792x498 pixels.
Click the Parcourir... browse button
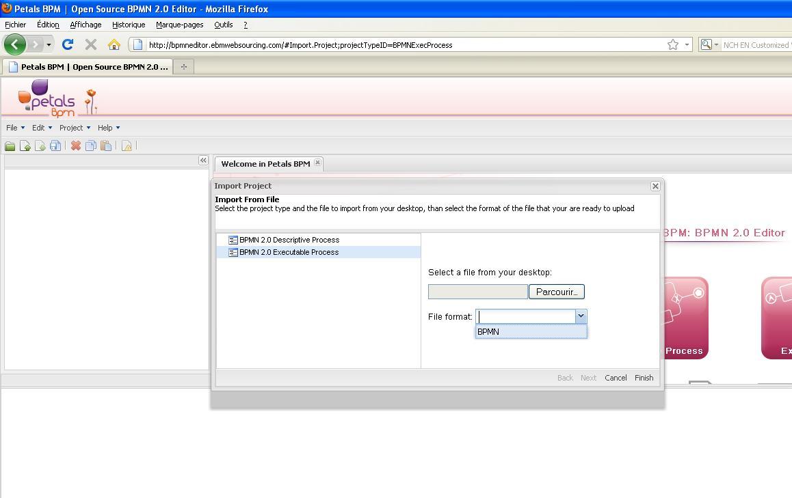[557, 292]
